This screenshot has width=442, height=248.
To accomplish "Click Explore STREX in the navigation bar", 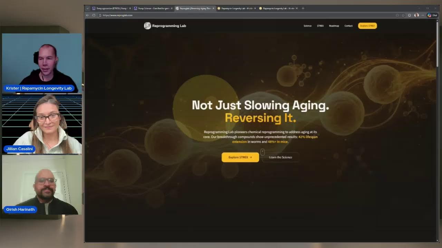I will tap(367, 25).
